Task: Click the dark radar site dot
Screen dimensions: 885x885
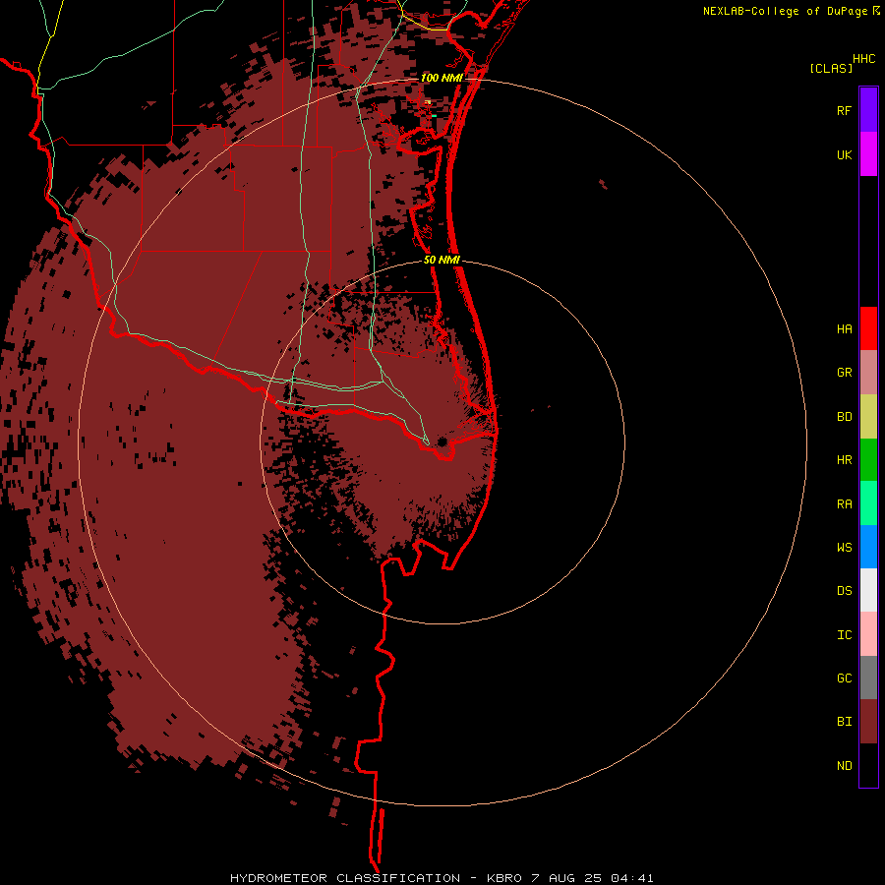Action: click(442, 442)
